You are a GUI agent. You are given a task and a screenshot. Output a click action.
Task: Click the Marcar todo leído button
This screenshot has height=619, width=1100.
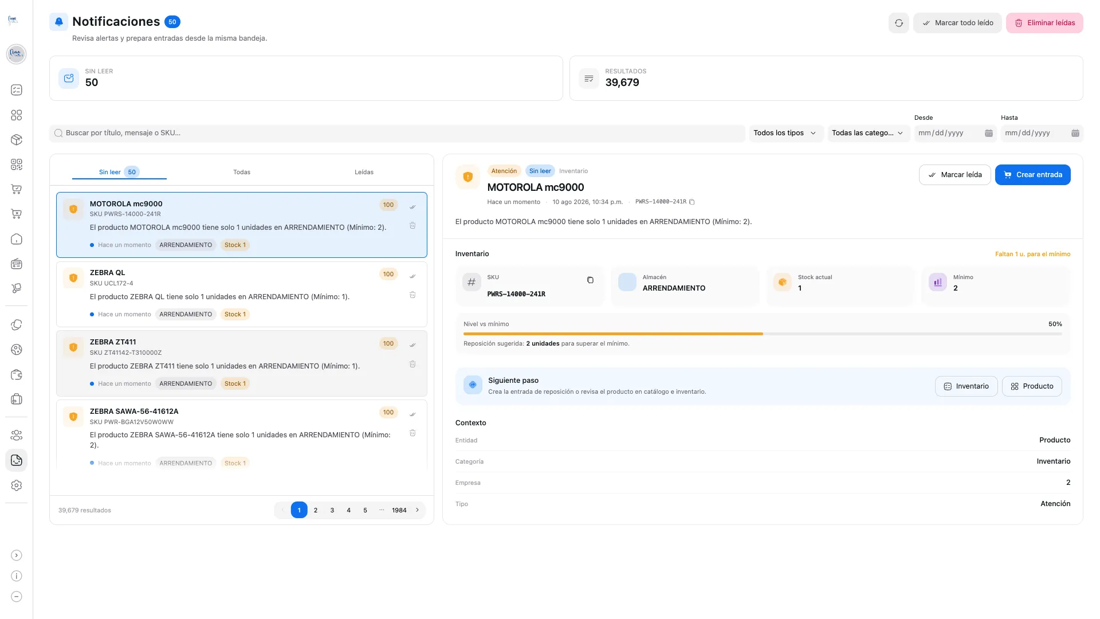pos(957,23)
